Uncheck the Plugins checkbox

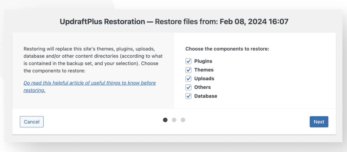pyautogui.click(x=189, y=61)
